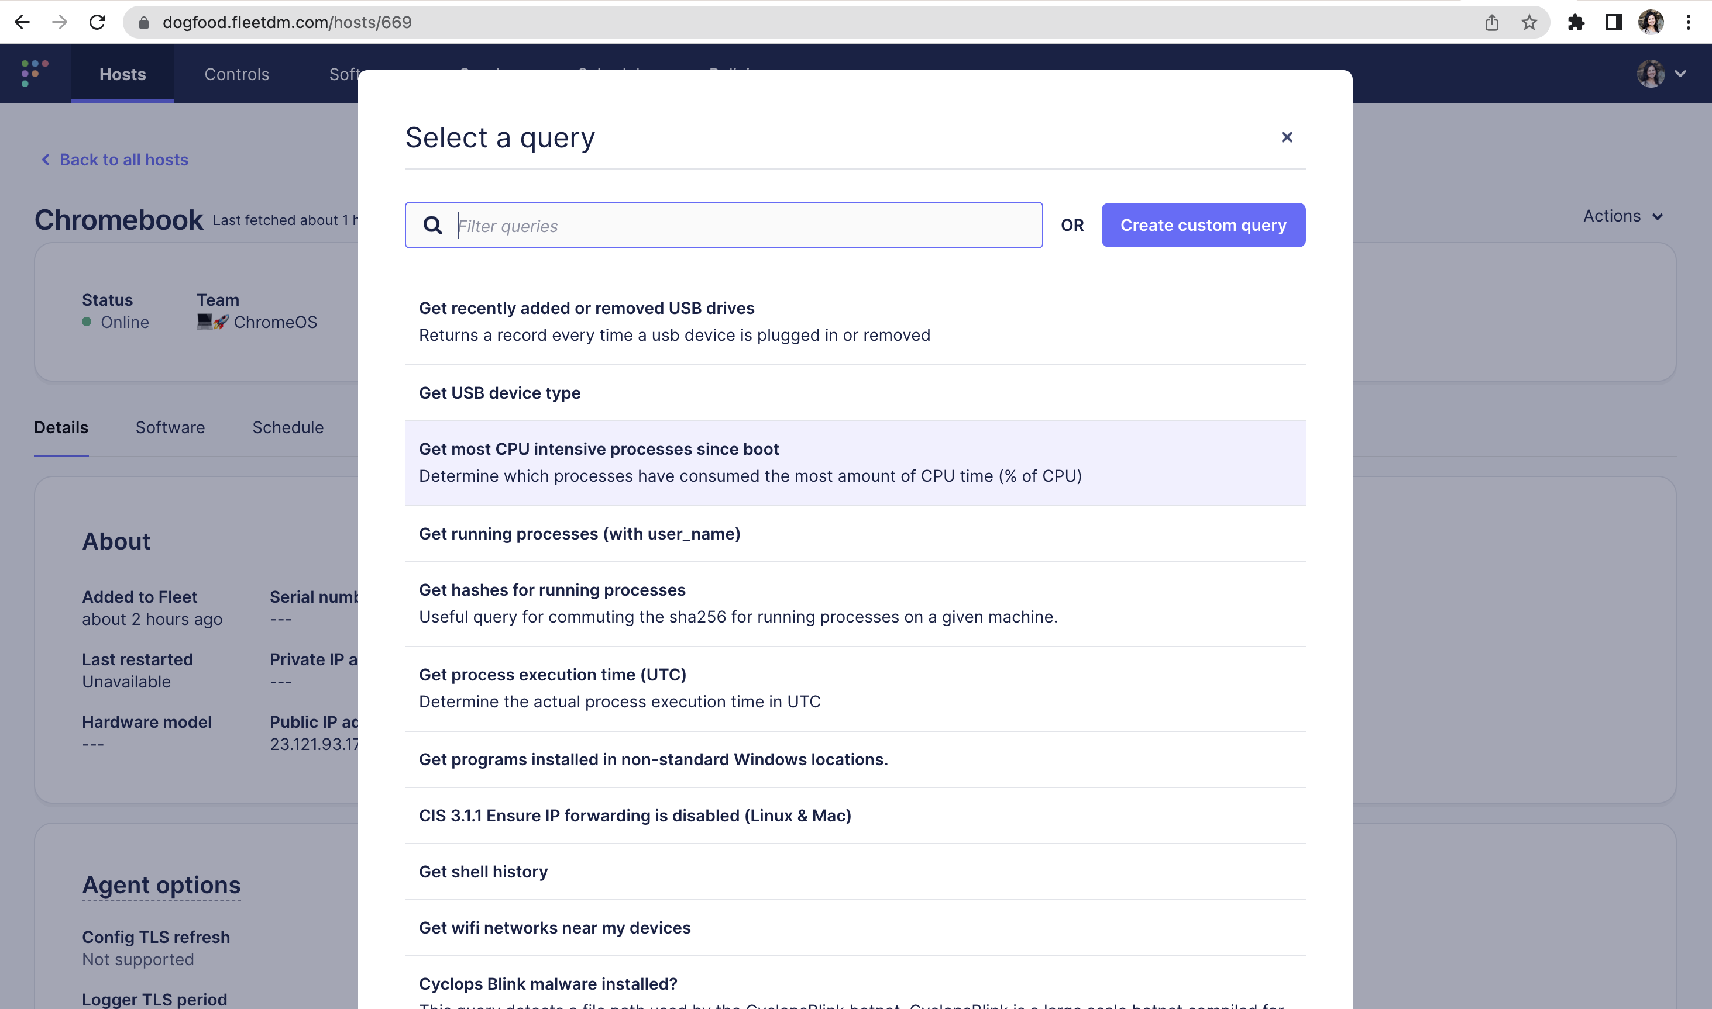Close the Select a query dialog

point(1287,137)
